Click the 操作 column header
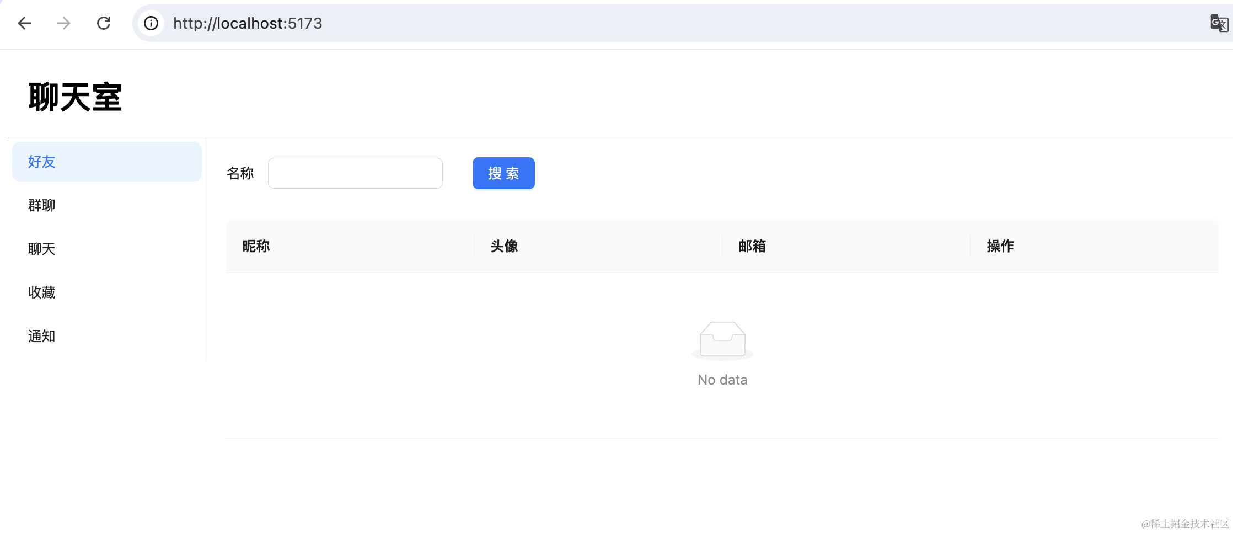The height and width of the screenshot is (533, 1233). pos(1001,246)
